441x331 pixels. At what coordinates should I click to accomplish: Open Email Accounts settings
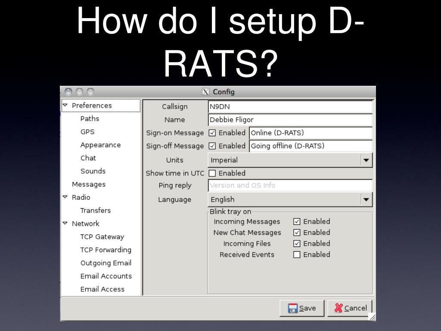[x=106, y=276]
